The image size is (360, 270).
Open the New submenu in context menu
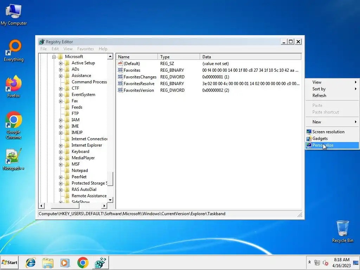(x=332, y=122)
